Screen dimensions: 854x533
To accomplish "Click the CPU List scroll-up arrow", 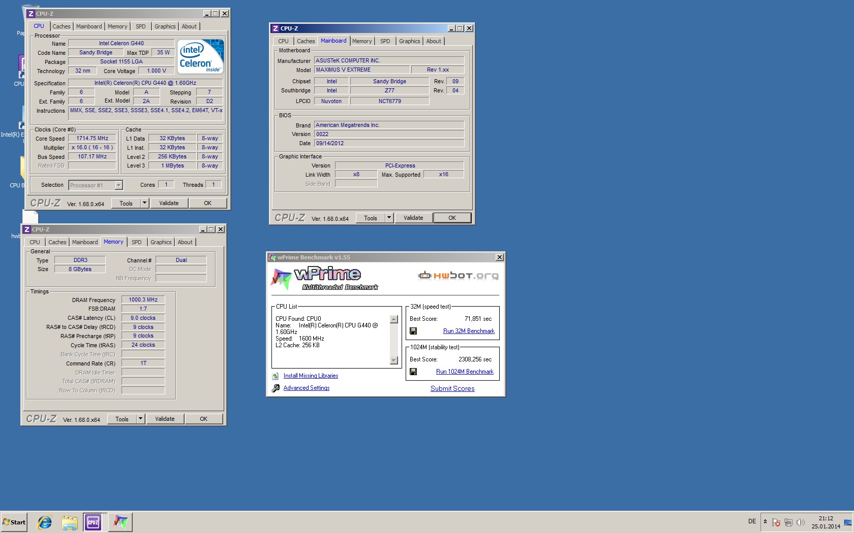I will (393, 319).
